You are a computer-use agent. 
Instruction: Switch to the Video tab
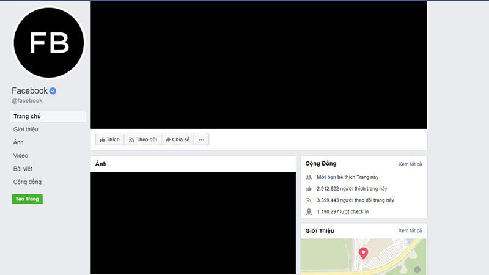click(21, 155)
